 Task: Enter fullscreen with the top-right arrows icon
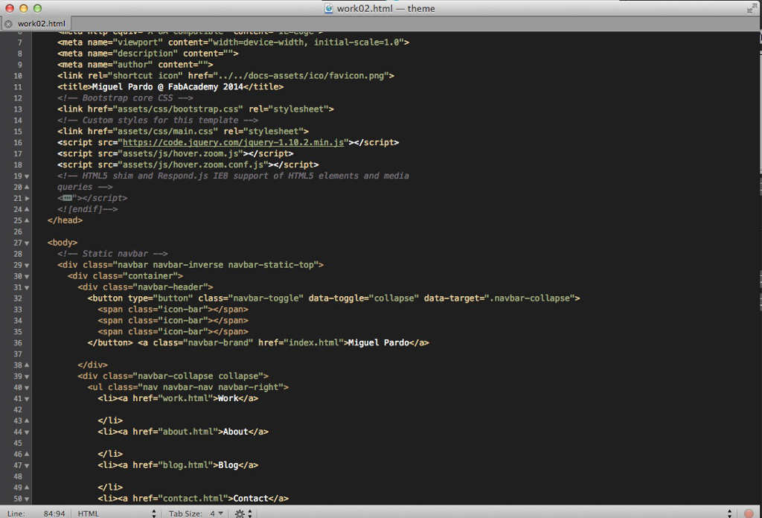click(752, 8)
